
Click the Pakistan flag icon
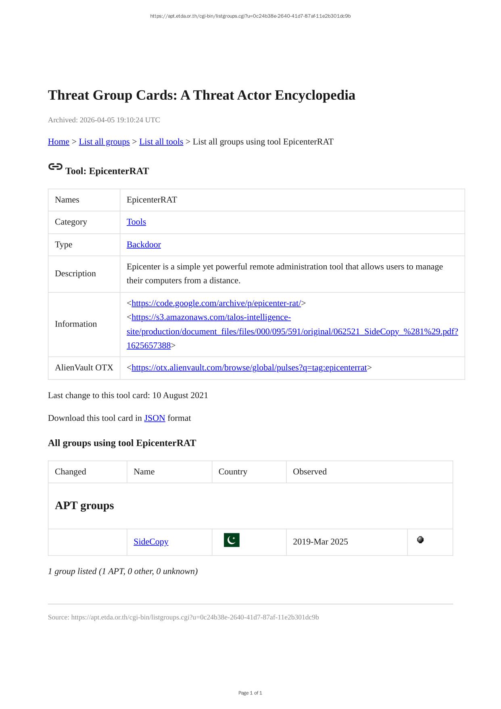point(232,540)
